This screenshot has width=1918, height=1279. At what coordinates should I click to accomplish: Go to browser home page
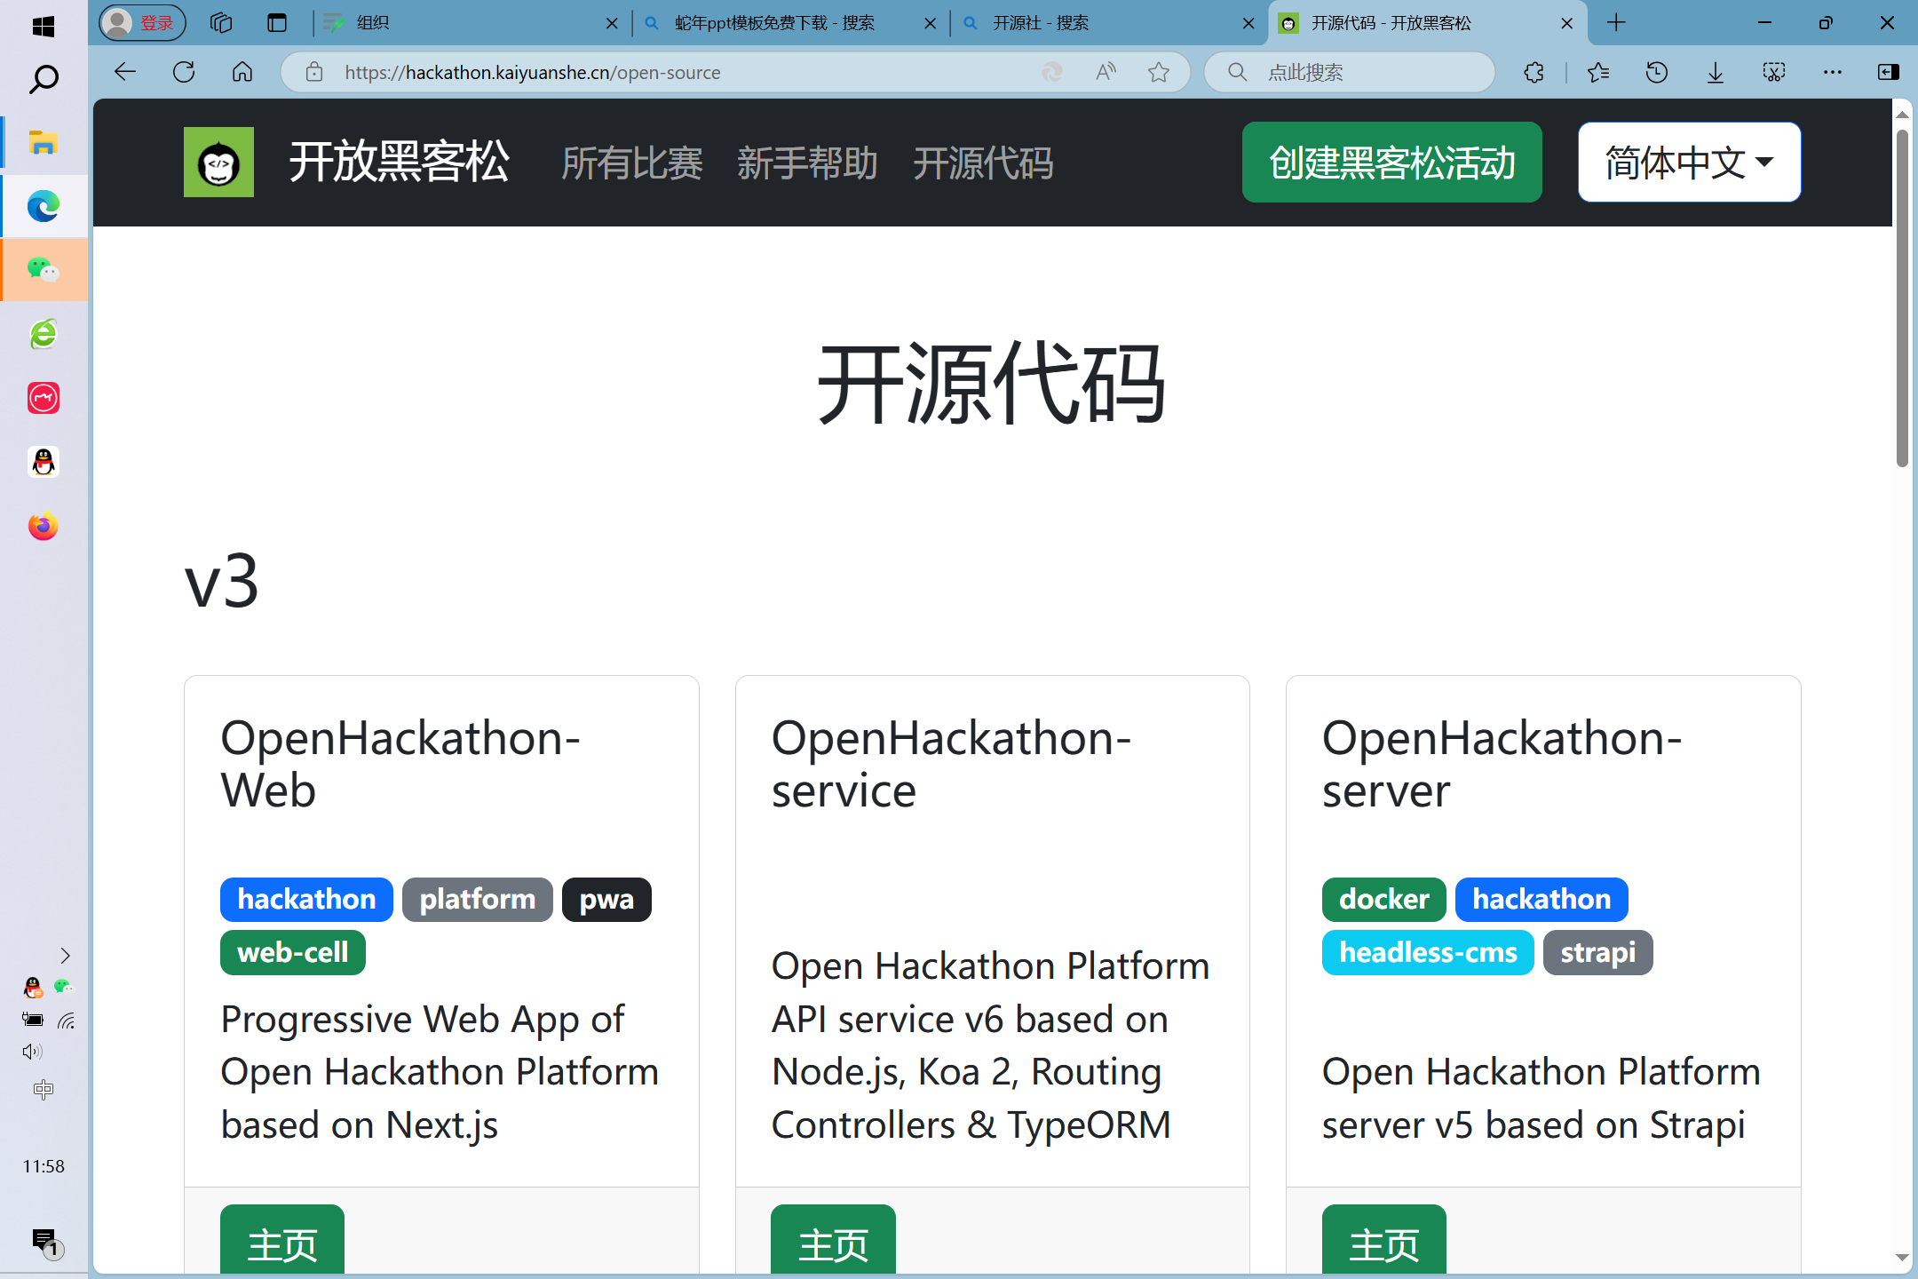[x=242, y=73]
